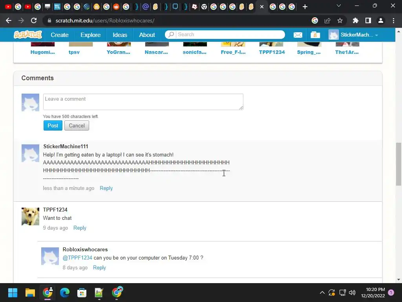Click the page vertical scrollbar thumb
This screenshot has width=402, height=302.
click(x=398, y=164)
